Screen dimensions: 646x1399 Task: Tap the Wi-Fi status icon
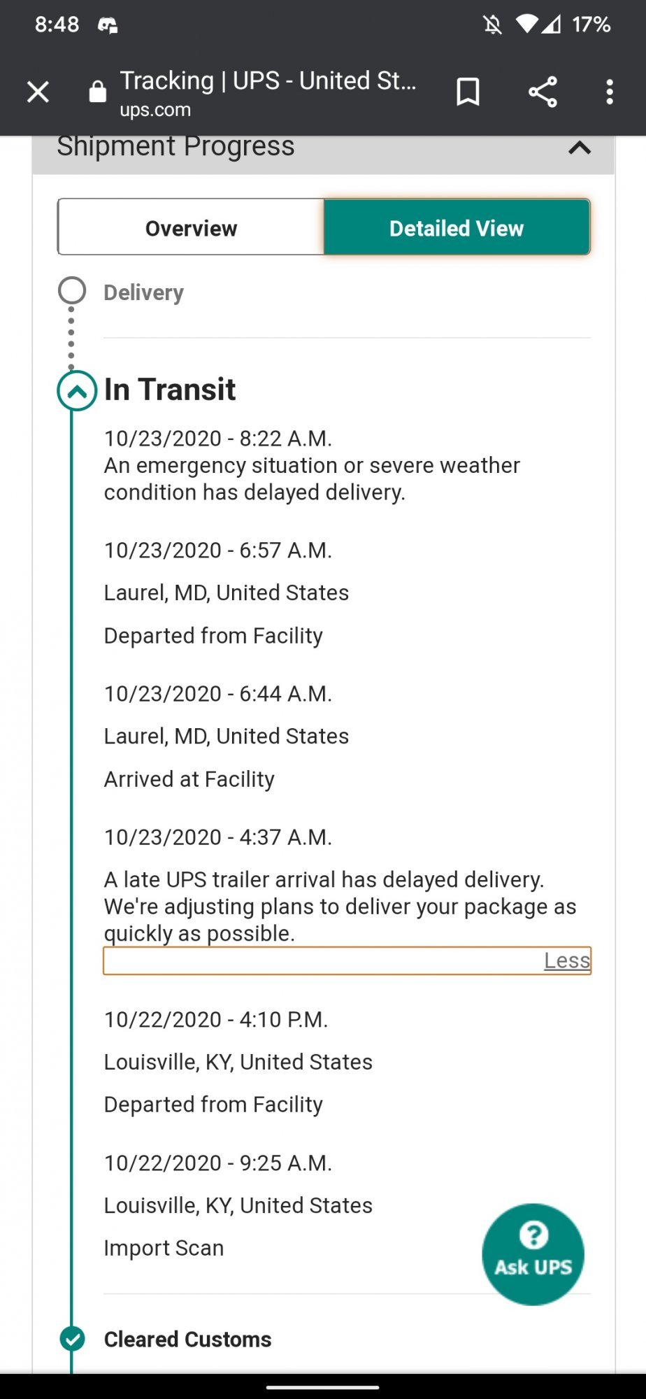(527, 25)
